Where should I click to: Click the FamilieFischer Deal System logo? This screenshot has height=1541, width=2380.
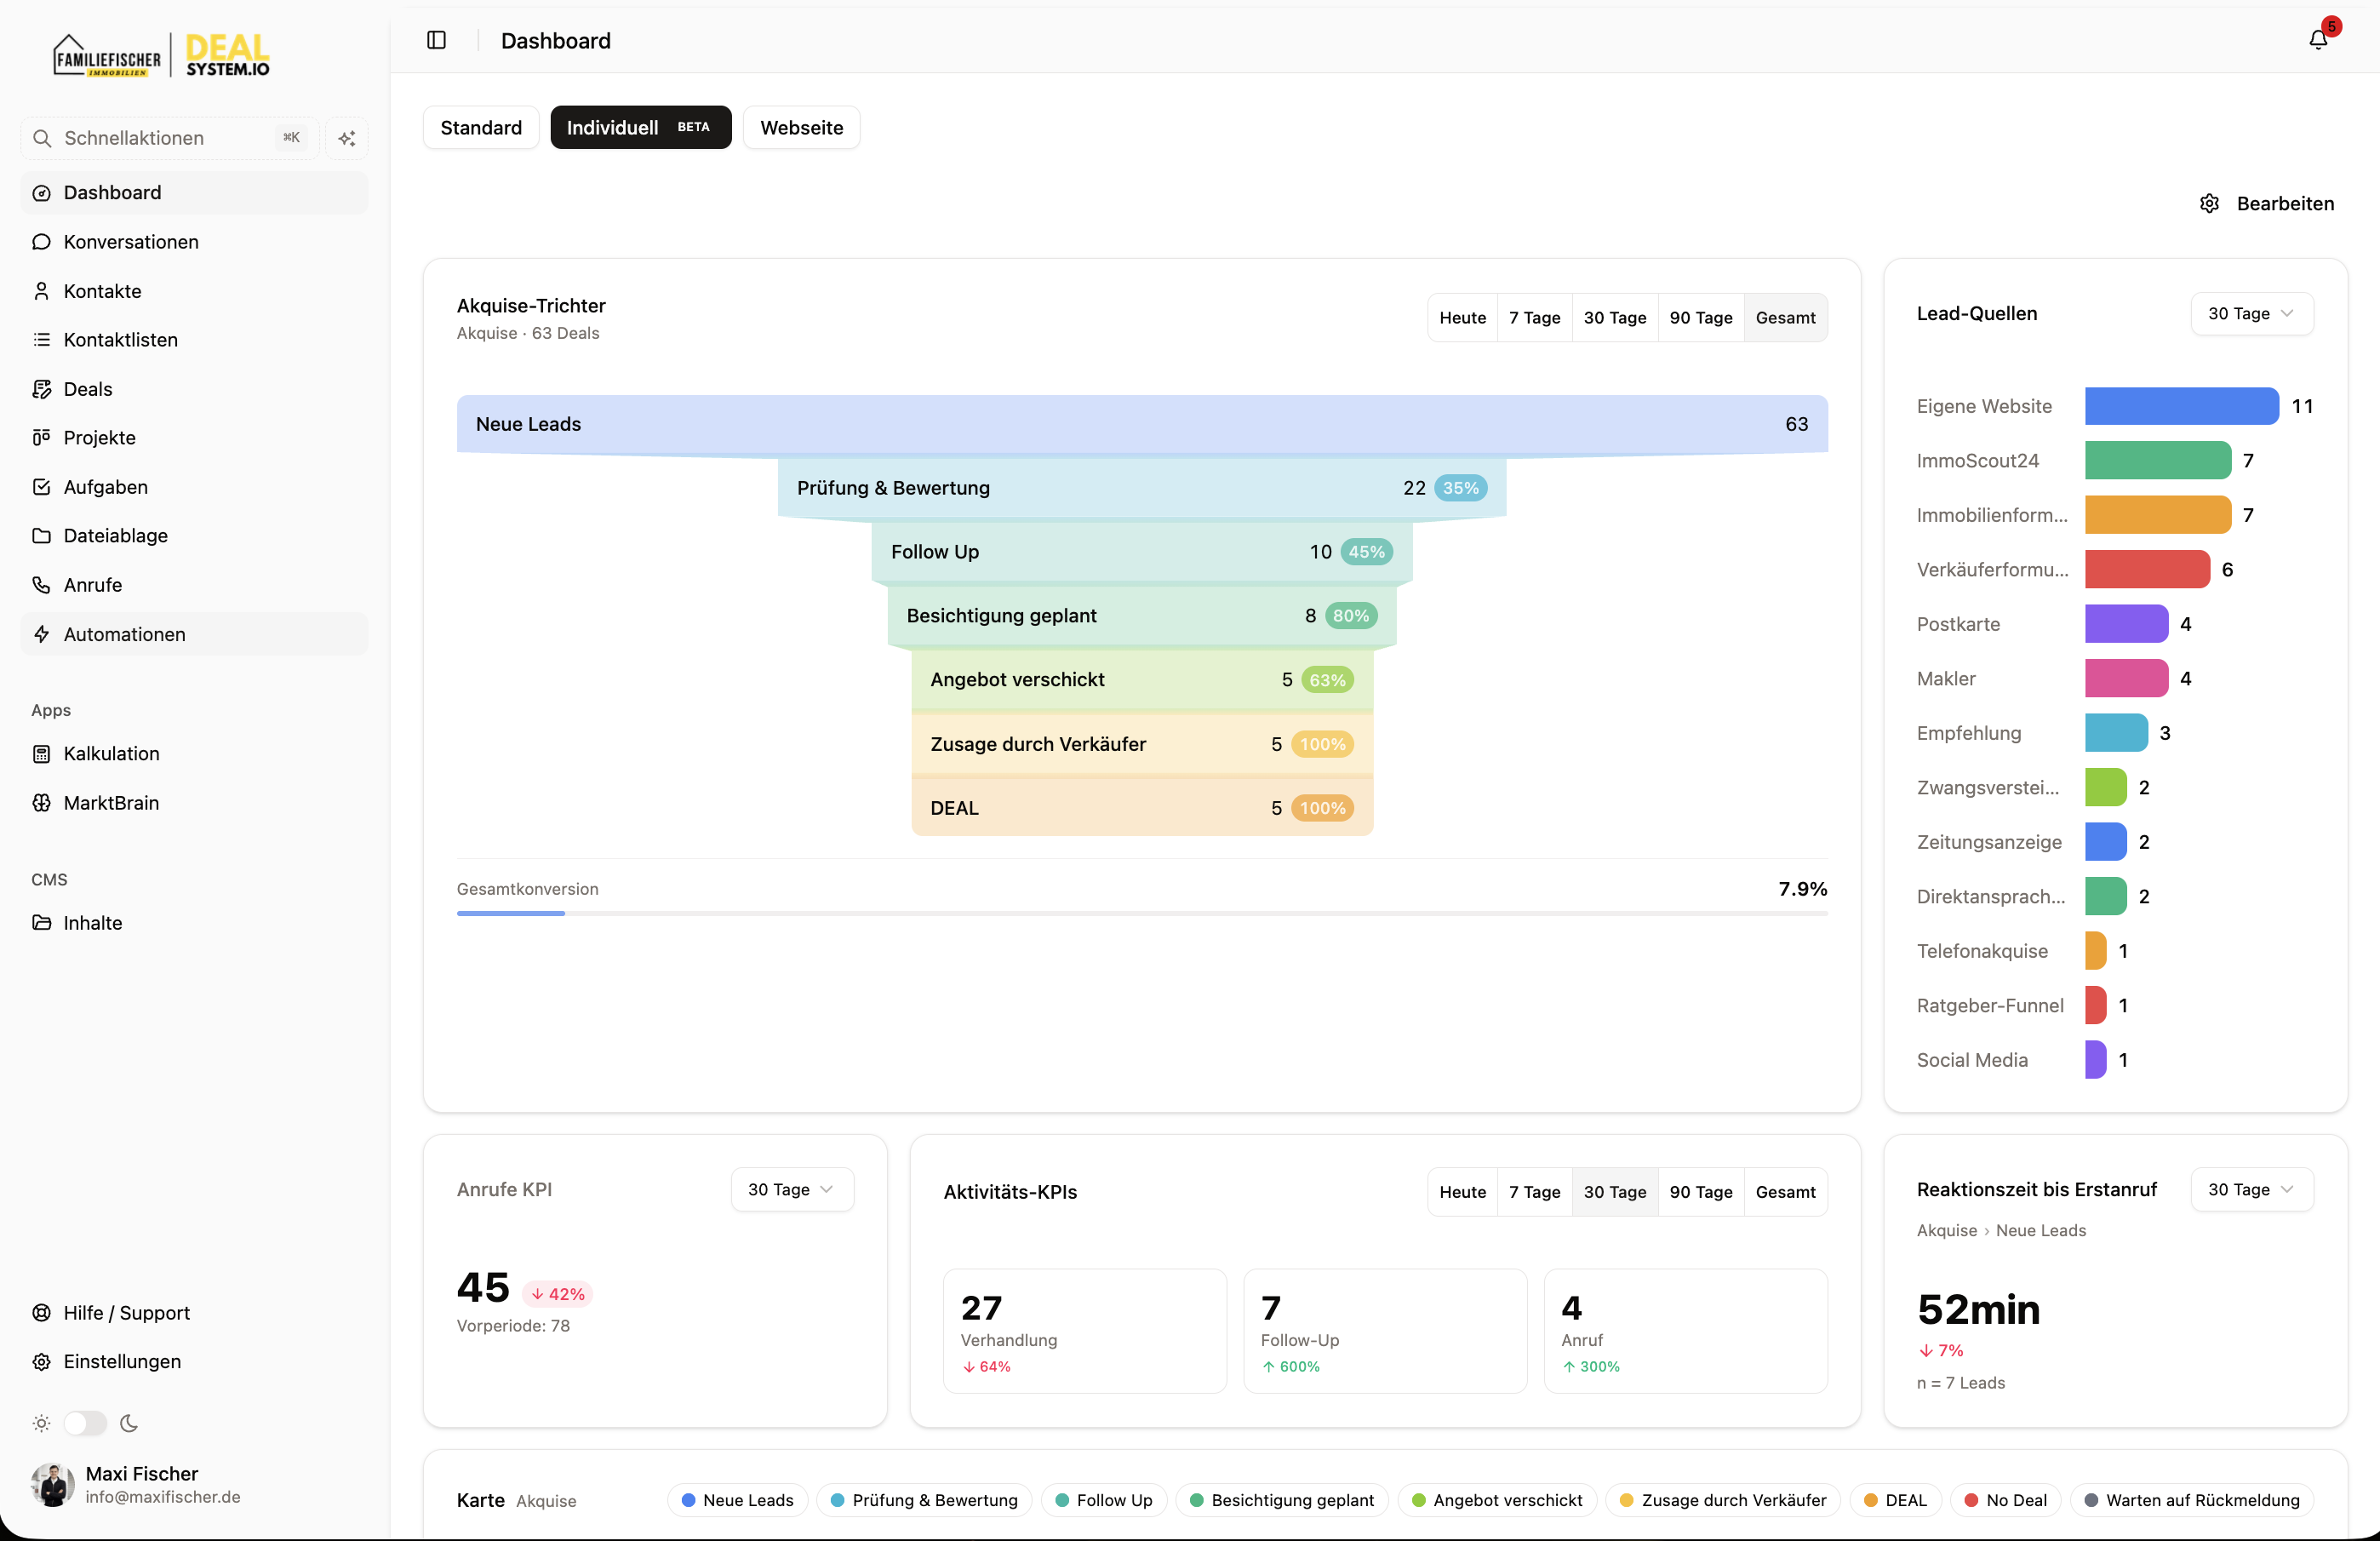tap(161, 55)
